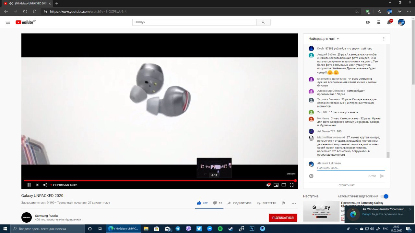Focus the YouTube search field
This screenshot has height=233, width=415.
pos(194,22)
